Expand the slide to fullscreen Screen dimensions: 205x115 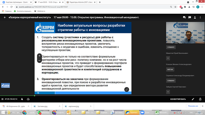127,90
